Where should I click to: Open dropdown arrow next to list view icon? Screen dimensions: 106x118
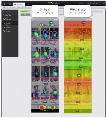(x=90, y=3)
